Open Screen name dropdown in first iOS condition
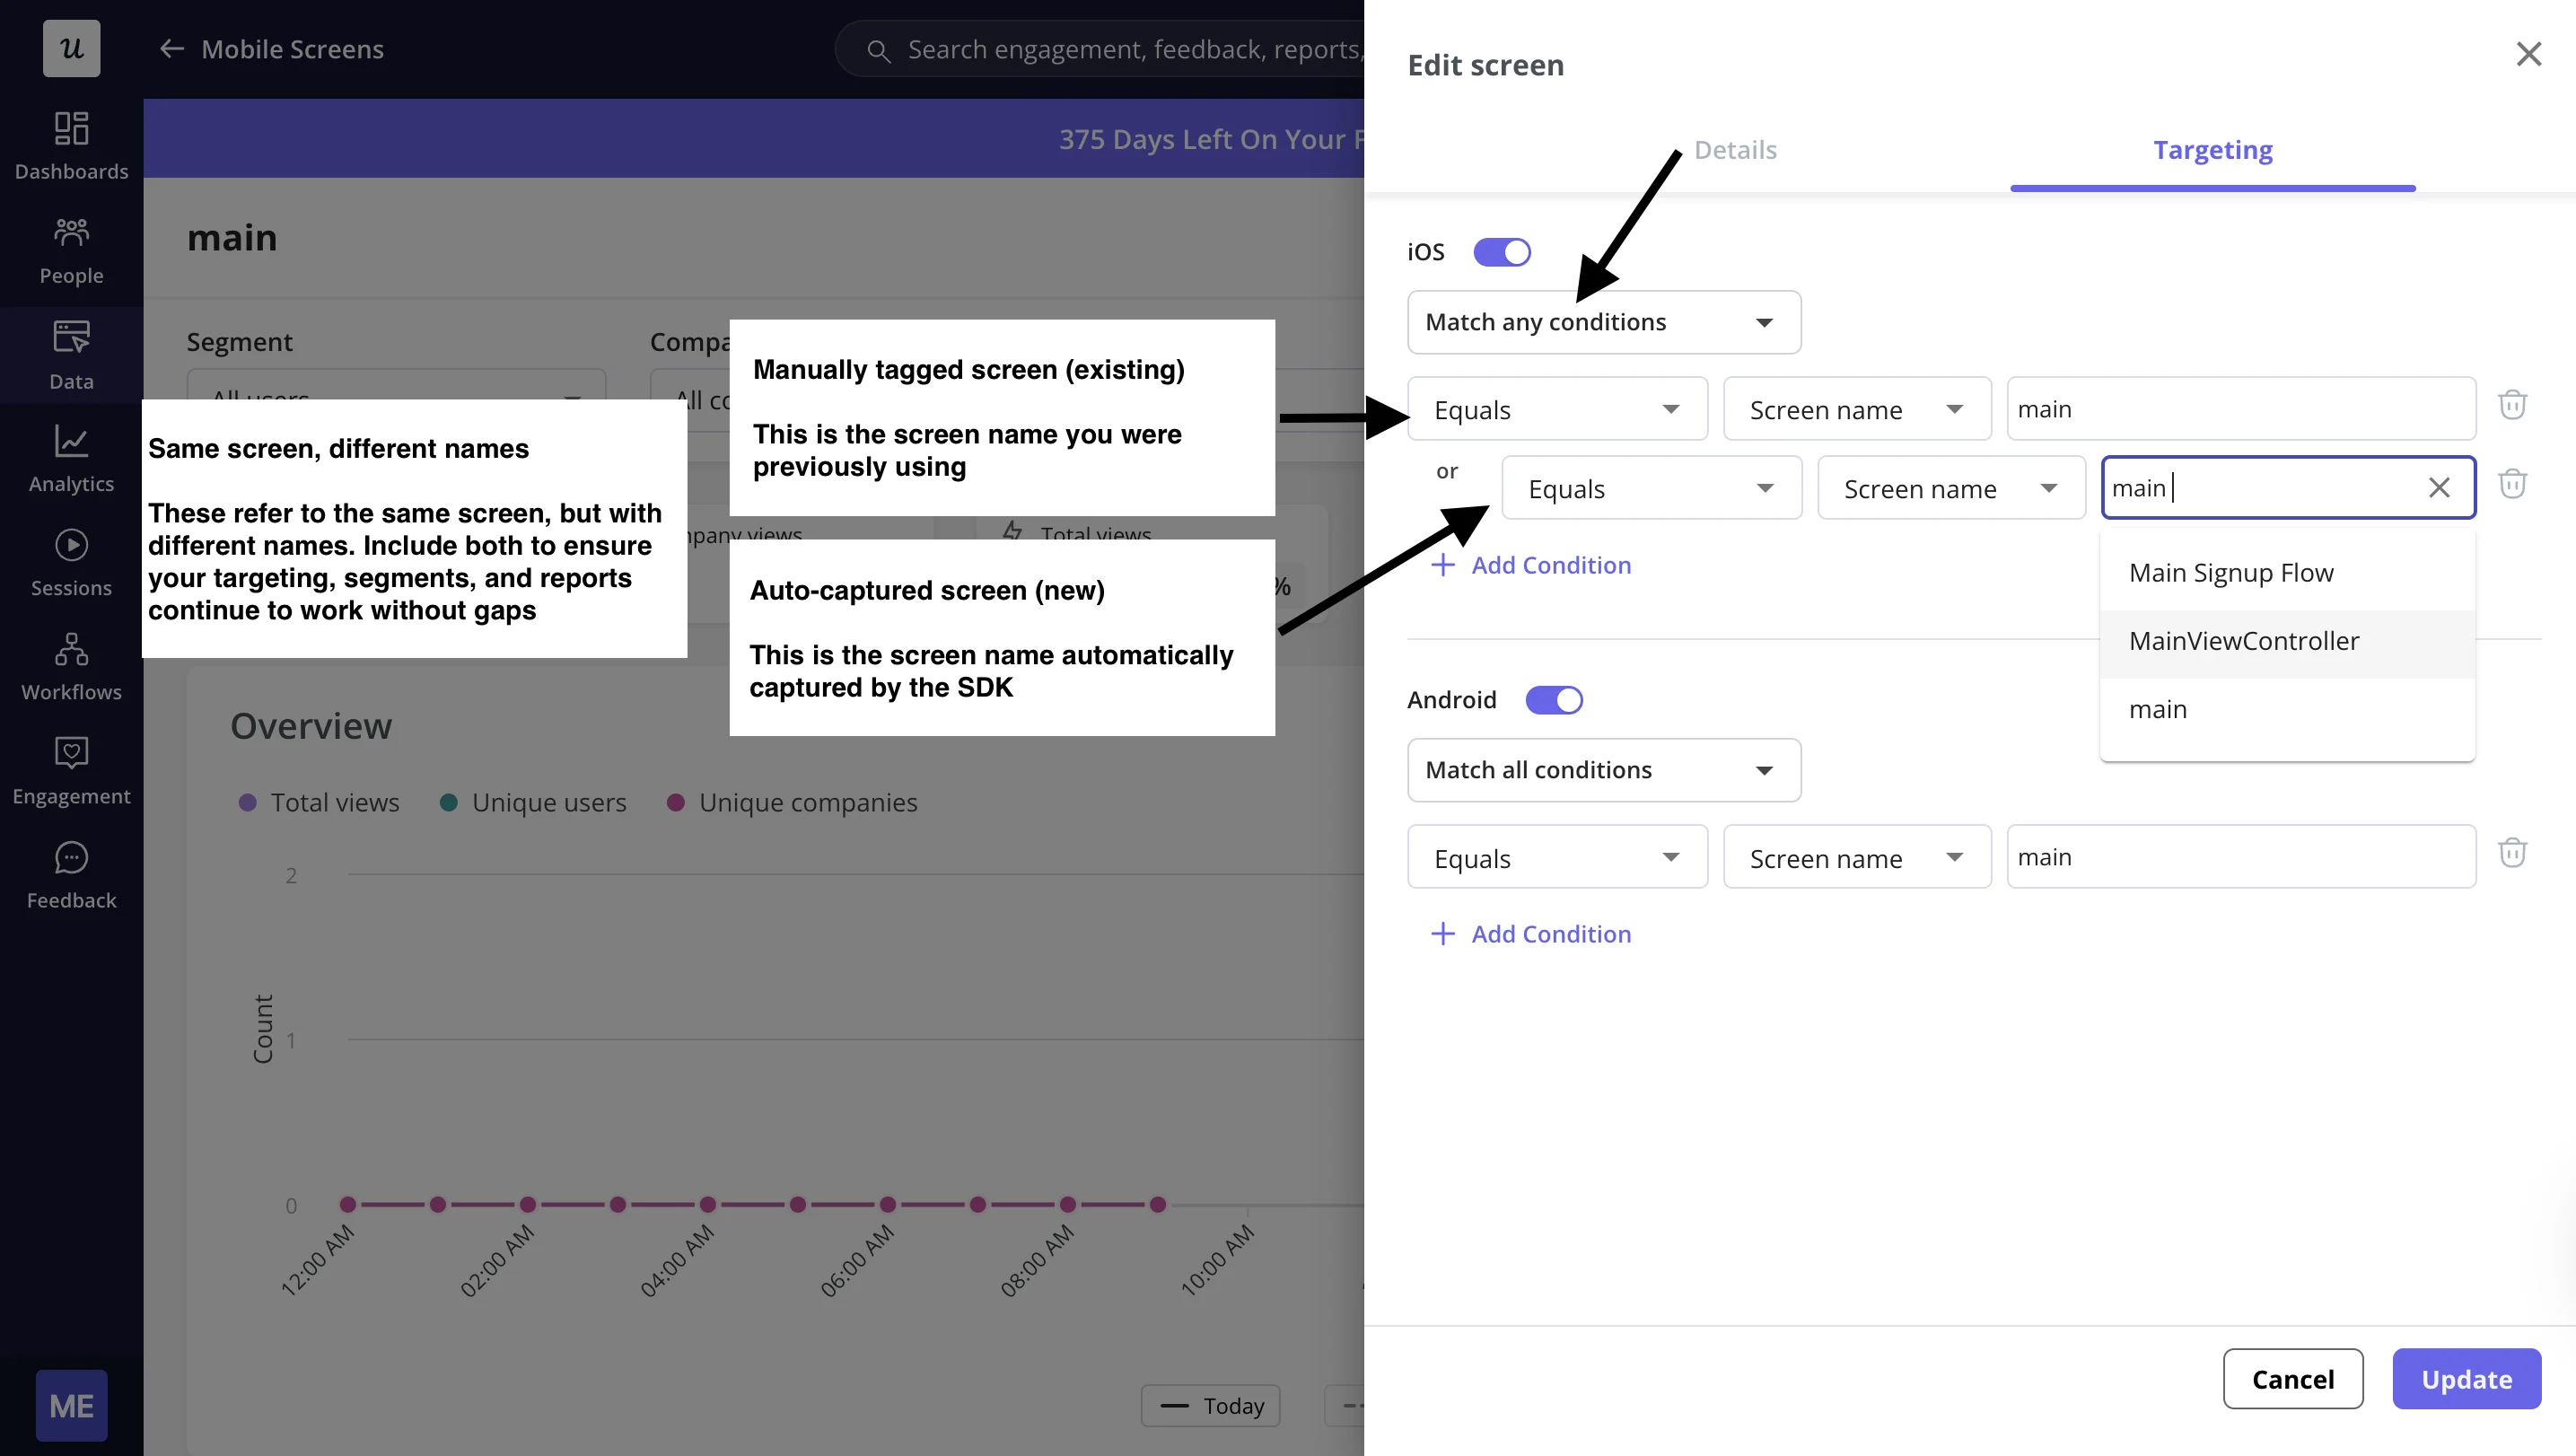Screen dimensions: 2576x1456 click(1857, 409)
